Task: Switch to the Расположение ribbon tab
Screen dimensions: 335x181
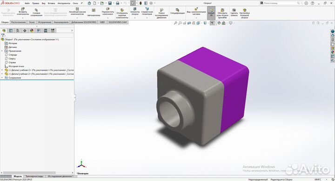Action: [18, 22]
